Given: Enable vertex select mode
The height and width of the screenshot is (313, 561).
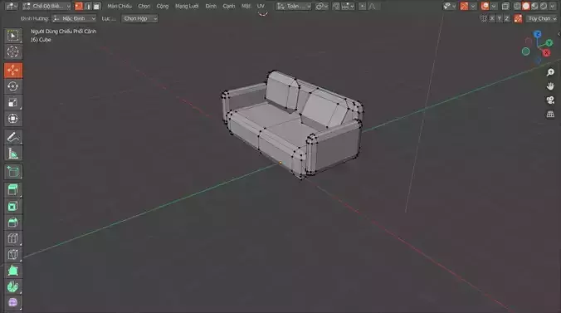Looking at the screenshot, I should click(x=79, y=6).
